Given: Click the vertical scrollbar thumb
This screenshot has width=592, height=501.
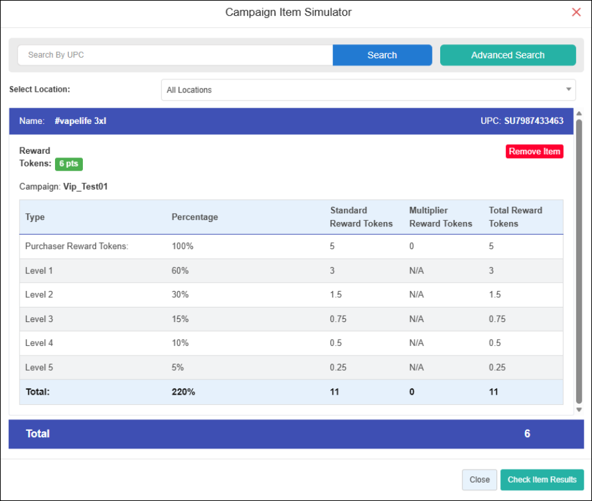Looking at the screenshot, I should [x=579, y=259].
